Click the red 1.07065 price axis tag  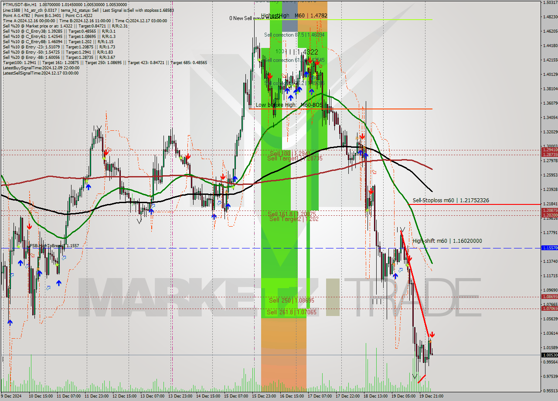(x=549, y=309)
